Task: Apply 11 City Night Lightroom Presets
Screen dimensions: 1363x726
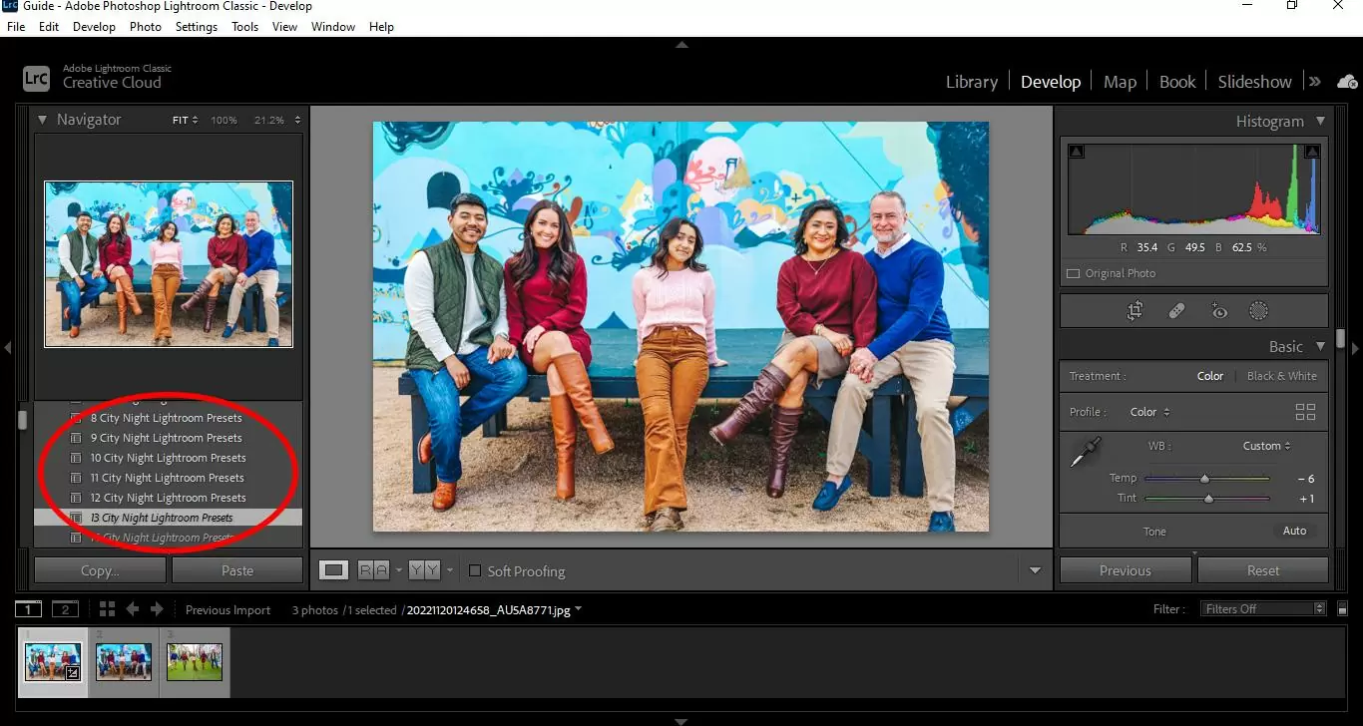Action: point(168,478)
